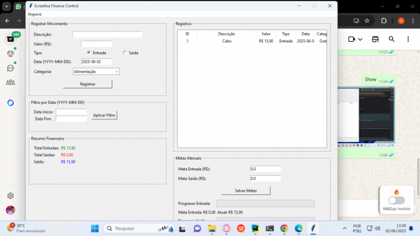
Task: Open WhatsApp settings gear icon
Action: (x=10, y=195)
